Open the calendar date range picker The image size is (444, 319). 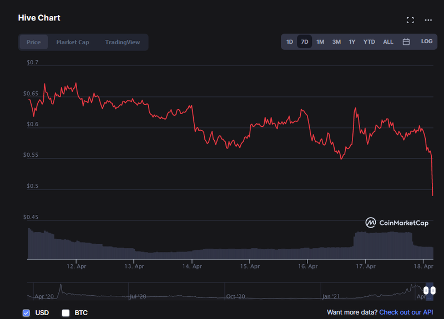pyautogui.click(x=406, y=42)
